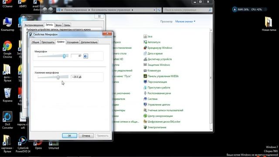The image size is (279, 157).
Task: Open Шифрование диска BitLocker icon
Action: [162, 122]
